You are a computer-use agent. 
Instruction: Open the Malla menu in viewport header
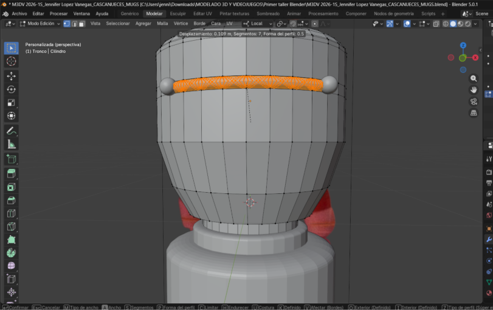(x=162, y=24)
